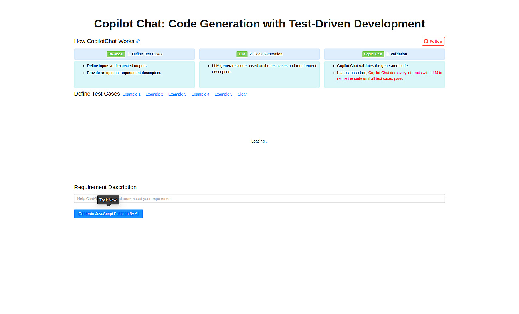Image resolution: width=519 pixels, height=314 pixels.
Task: Click the link icon beside How CopilotChat Works
Action: [138, 41]
